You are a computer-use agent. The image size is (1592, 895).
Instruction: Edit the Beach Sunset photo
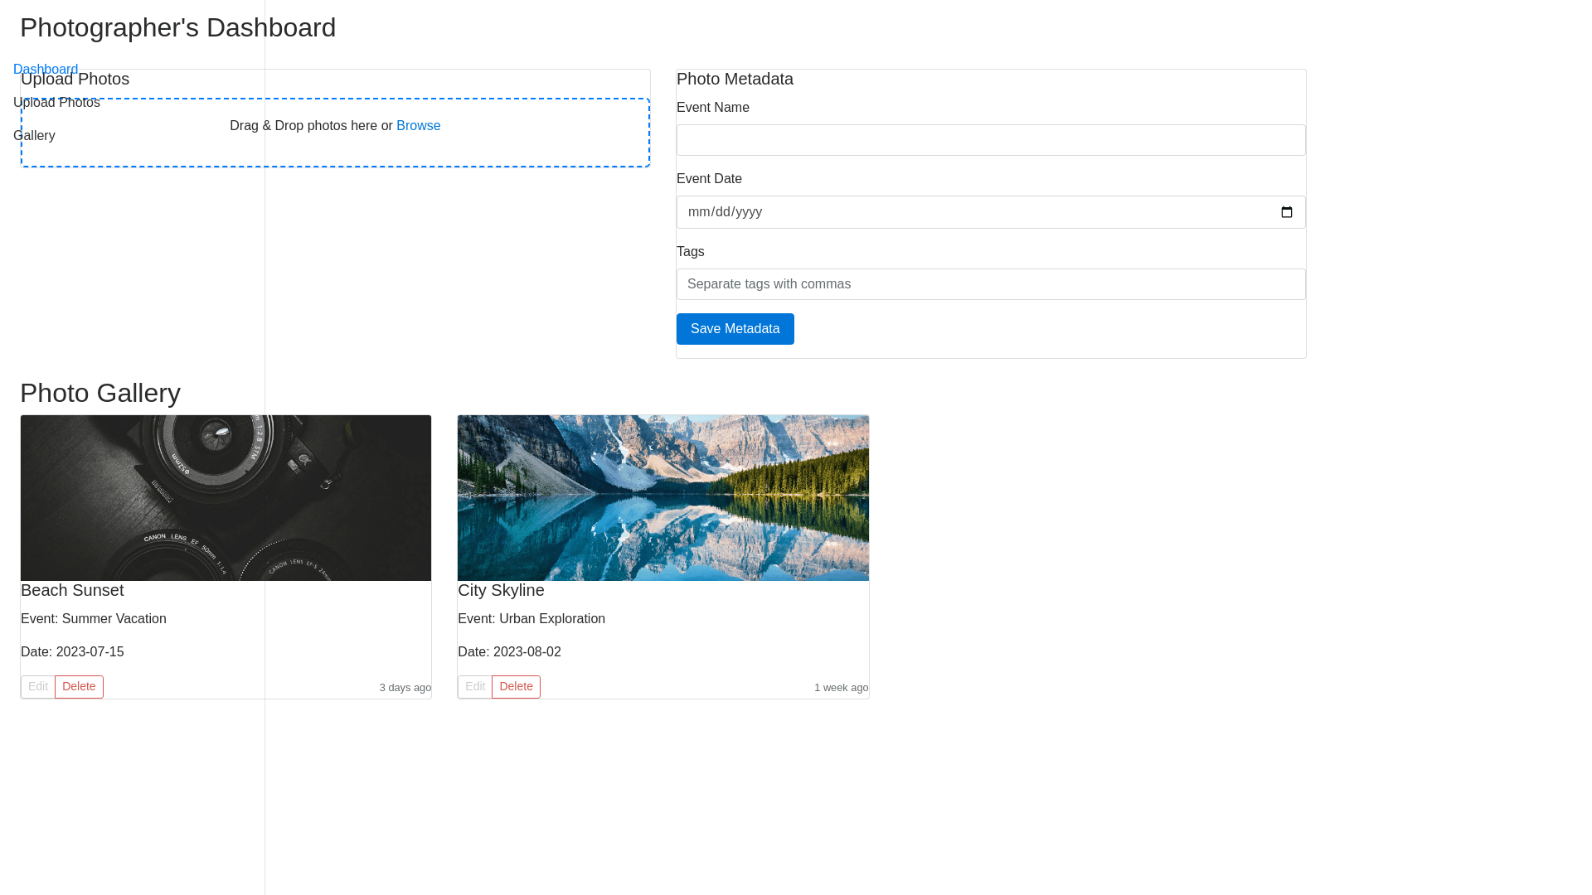tap(38, 687)
